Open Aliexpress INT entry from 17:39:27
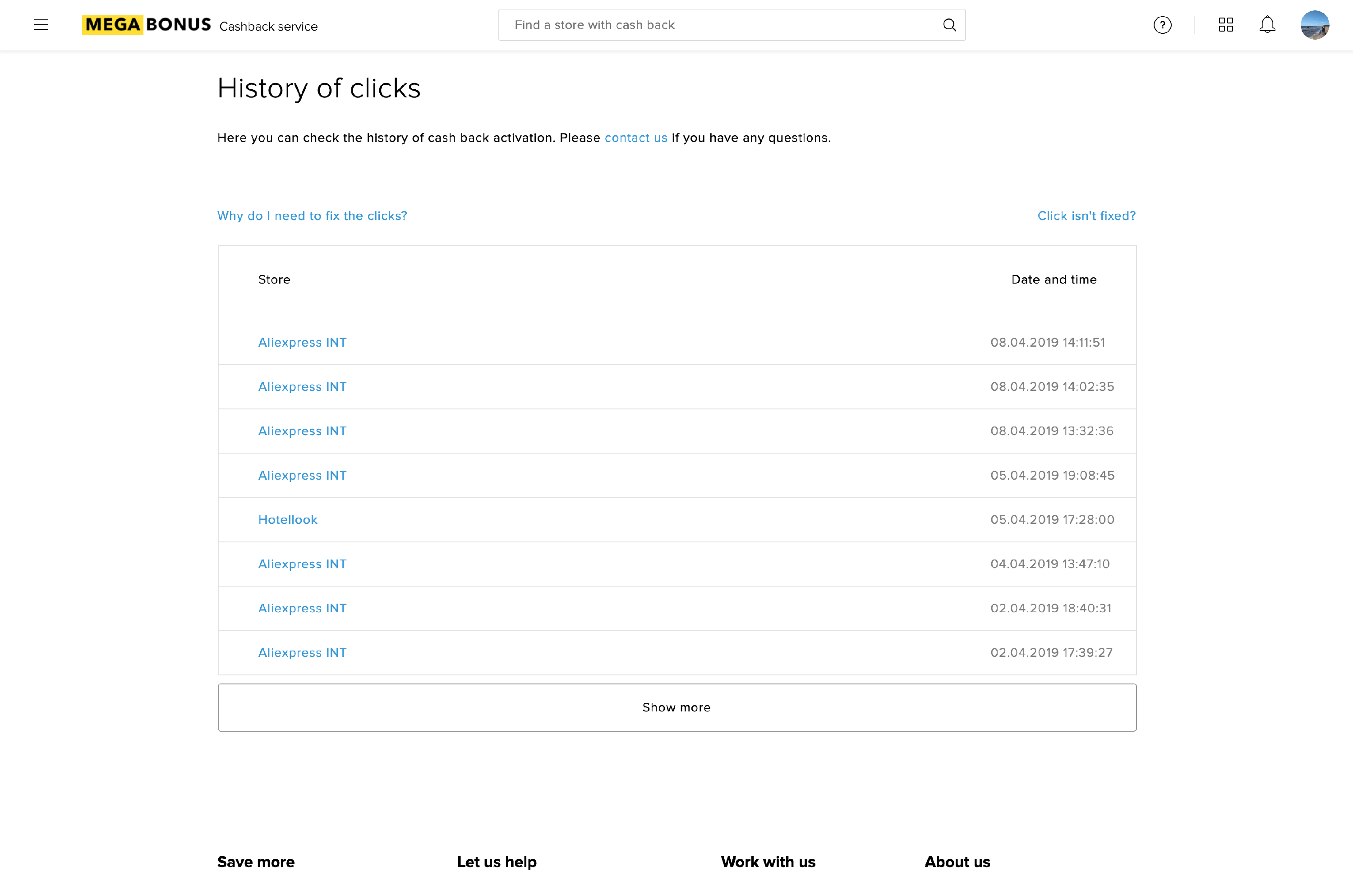Screen dimensions: 1353x876 303,652
